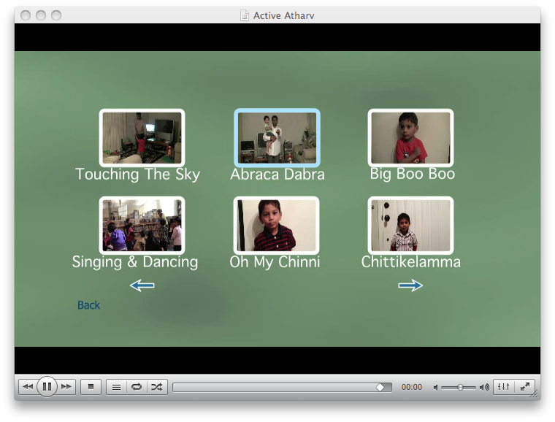
Task: Toggle the shuffle button
Action: pos(157,387)
